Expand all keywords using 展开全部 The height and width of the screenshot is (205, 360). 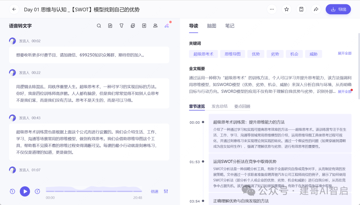click(344, 53)
